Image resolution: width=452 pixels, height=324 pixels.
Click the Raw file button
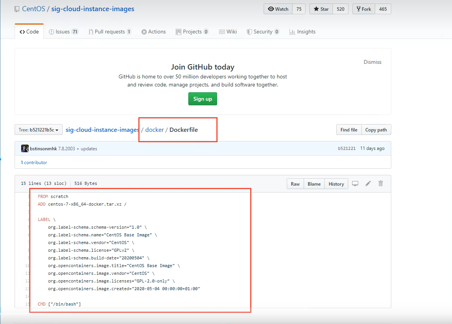pyautogui.click(x=295, y=184)
